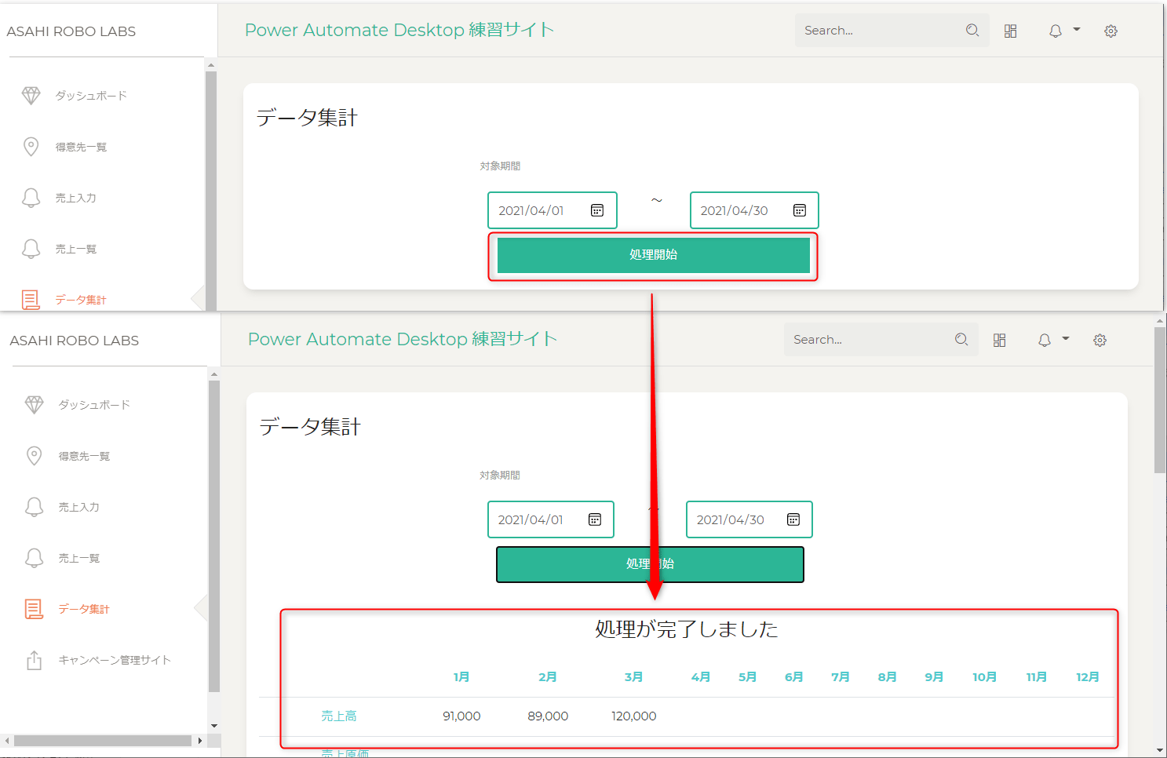Select 売上一覧 in the lower sidebar menu
The width and height of the screenshot is (1167, 758).
pos(79,558)
